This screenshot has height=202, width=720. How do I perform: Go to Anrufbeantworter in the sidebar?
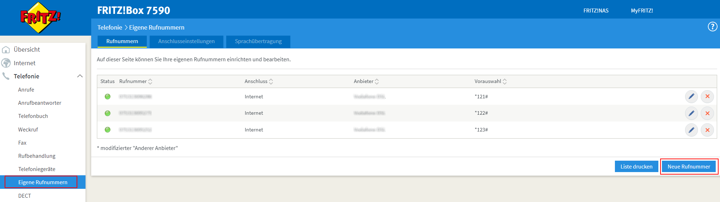pyautogui.click(x=40, y=103)
